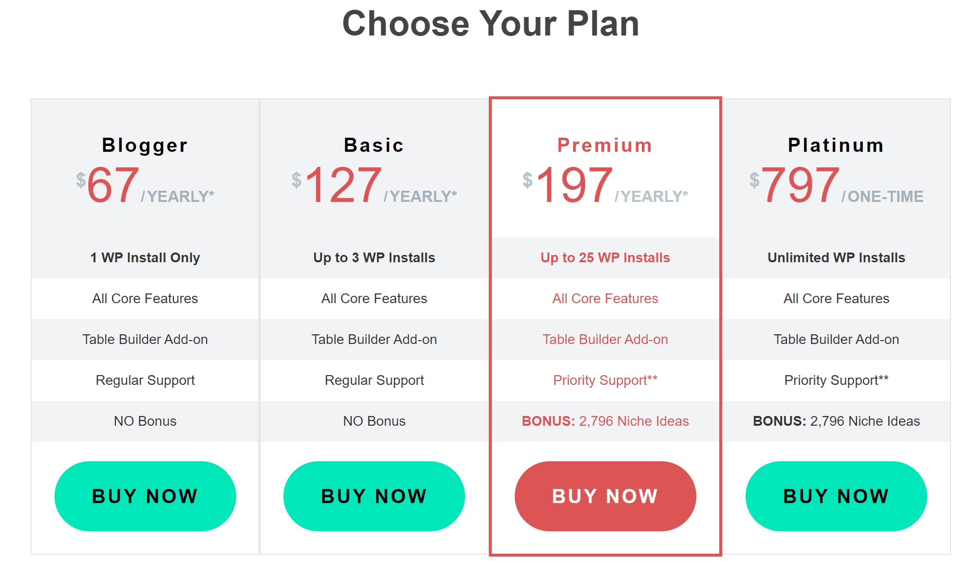The width and height of the screenshot is (972, 561).
Task: Click BUY NOW under the Blogger plan
Action: pos(145,496)
